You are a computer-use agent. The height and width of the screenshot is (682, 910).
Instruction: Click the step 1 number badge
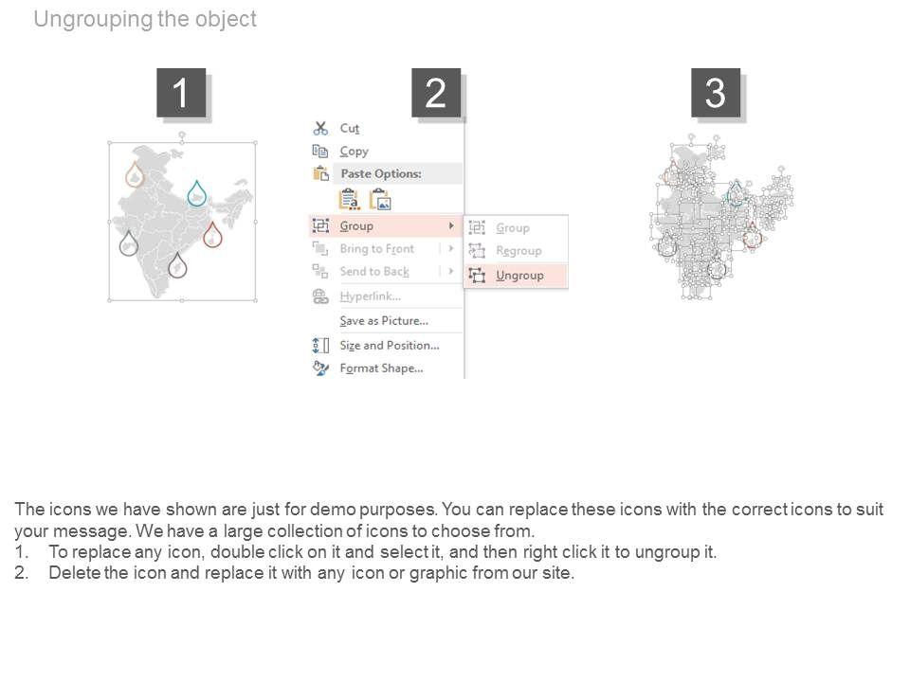click(x=181, y=93)
